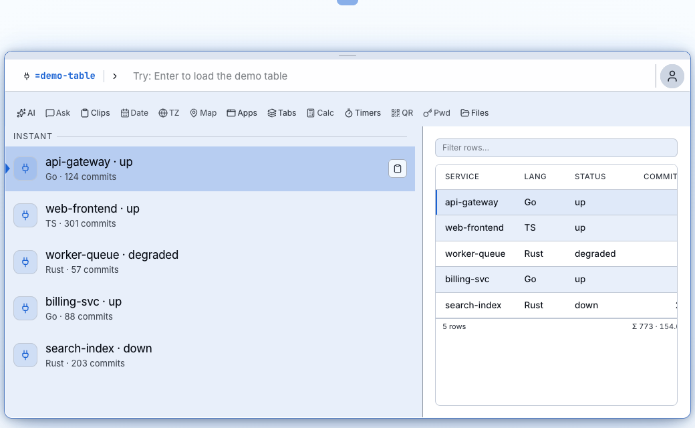695x428 pixels.
Task: Click the plug icon of worker-queue result
Action: [x=25, y=262]
